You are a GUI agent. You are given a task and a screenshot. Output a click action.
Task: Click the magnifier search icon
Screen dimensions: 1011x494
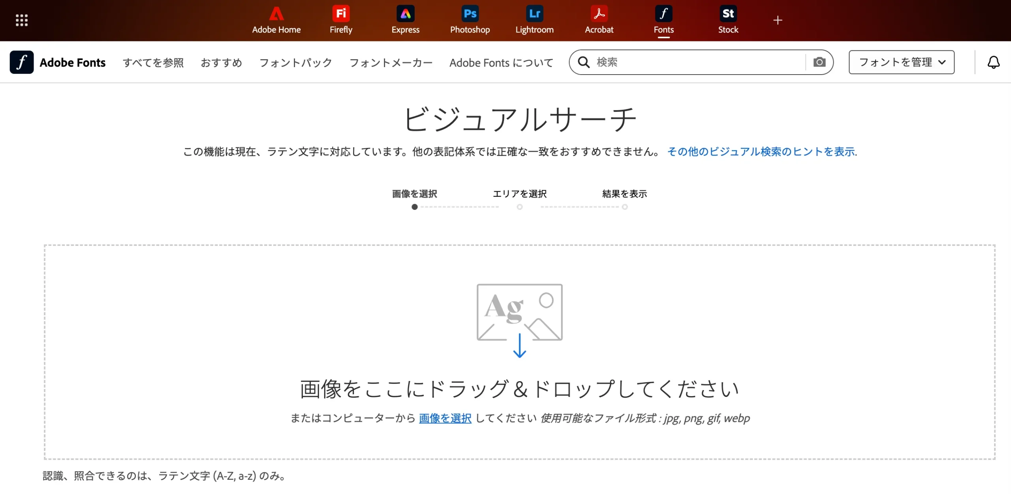[584, 62]
